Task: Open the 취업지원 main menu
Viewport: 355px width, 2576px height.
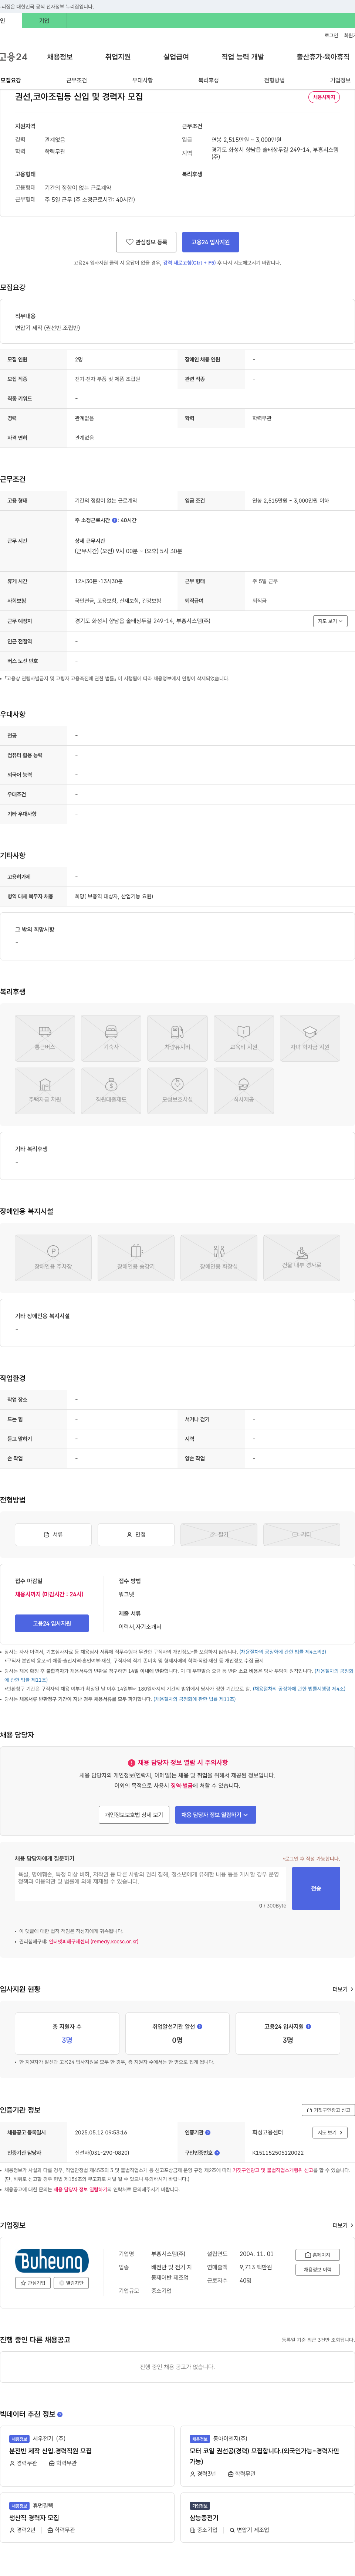Action: pyautogui.click(x=118, y=57)
